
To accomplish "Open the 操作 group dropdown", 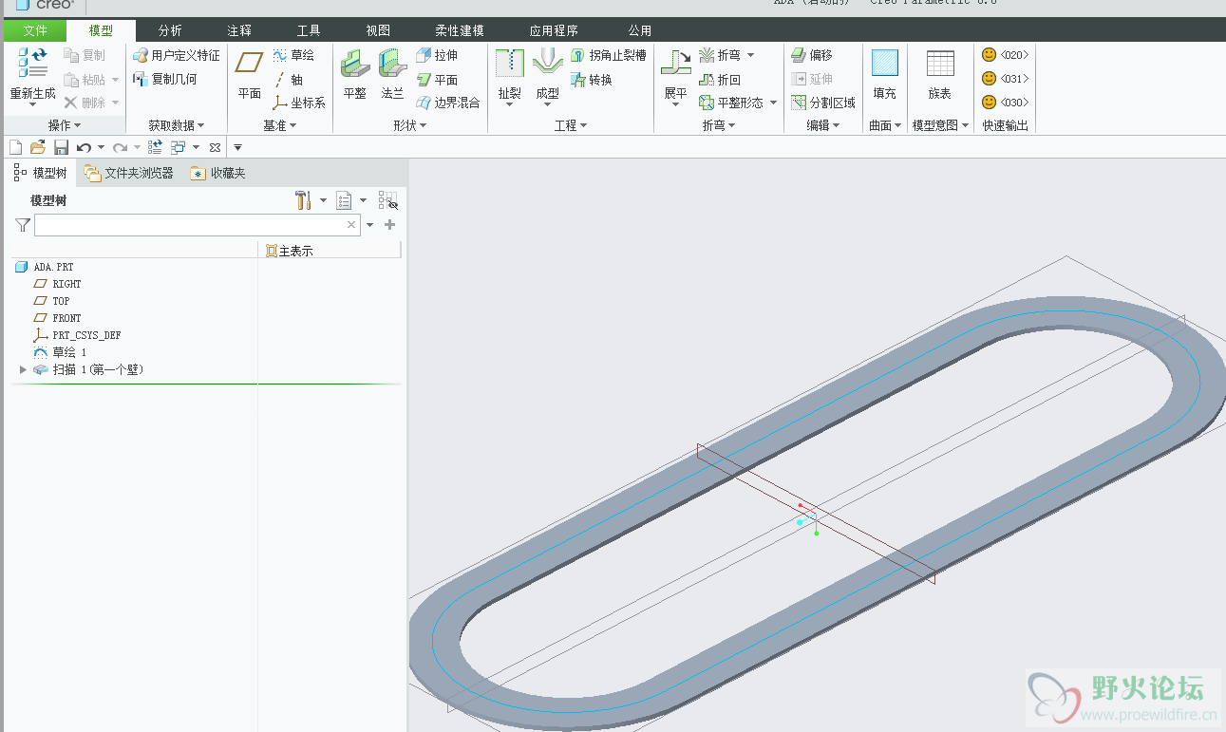I will (65, 125).
